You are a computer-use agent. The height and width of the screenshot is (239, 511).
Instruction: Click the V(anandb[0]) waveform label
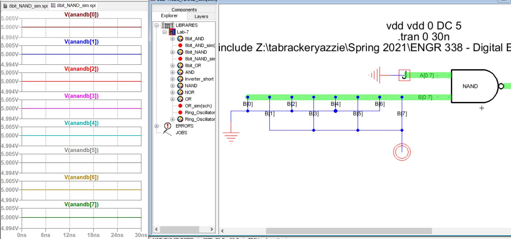pos(81,15)
